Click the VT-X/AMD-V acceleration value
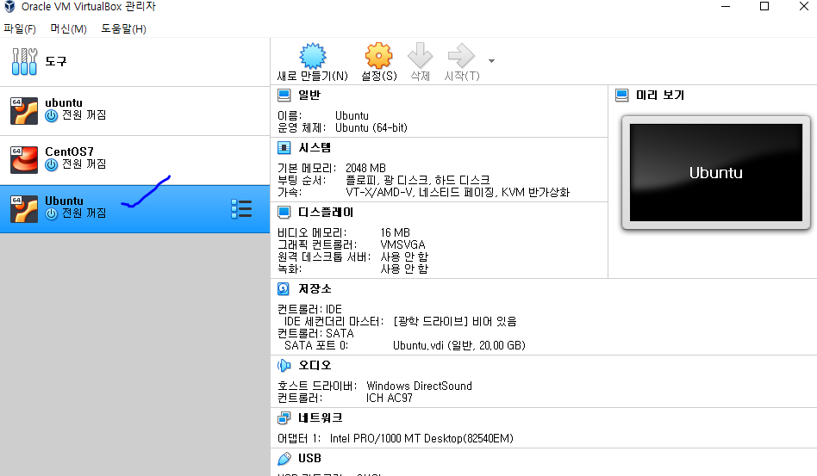Viewport: 817px width, 476px height. 458,192
